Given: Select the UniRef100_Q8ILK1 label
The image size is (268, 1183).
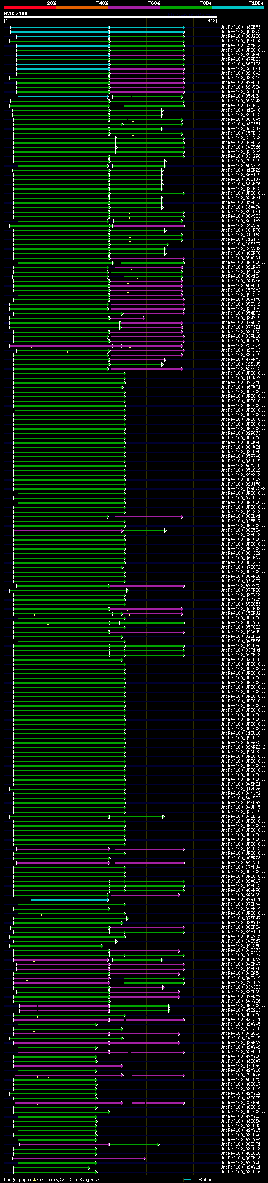Looking at the screenshot, I should [x=240, y=517].
